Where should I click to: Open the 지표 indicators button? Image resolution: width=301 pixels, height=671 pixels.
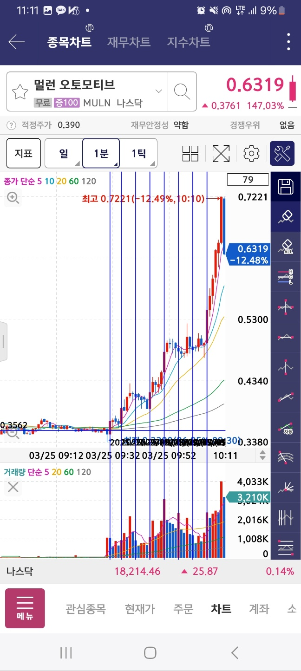pyautogui.click(x=24, y=153)
